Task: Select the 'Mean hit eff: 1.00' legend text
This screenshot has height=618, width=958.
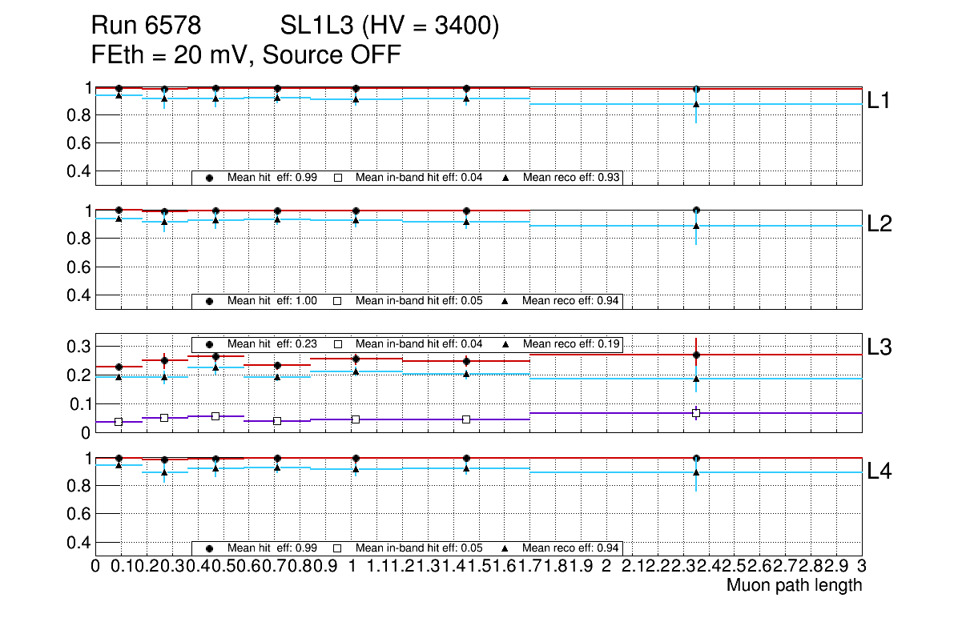Action: coord(272,301)
